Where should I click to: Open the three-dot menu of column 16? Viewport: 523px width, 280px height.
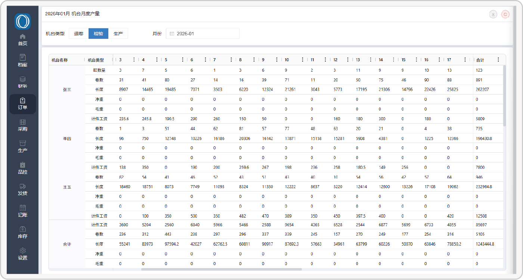tap(439, 60)
